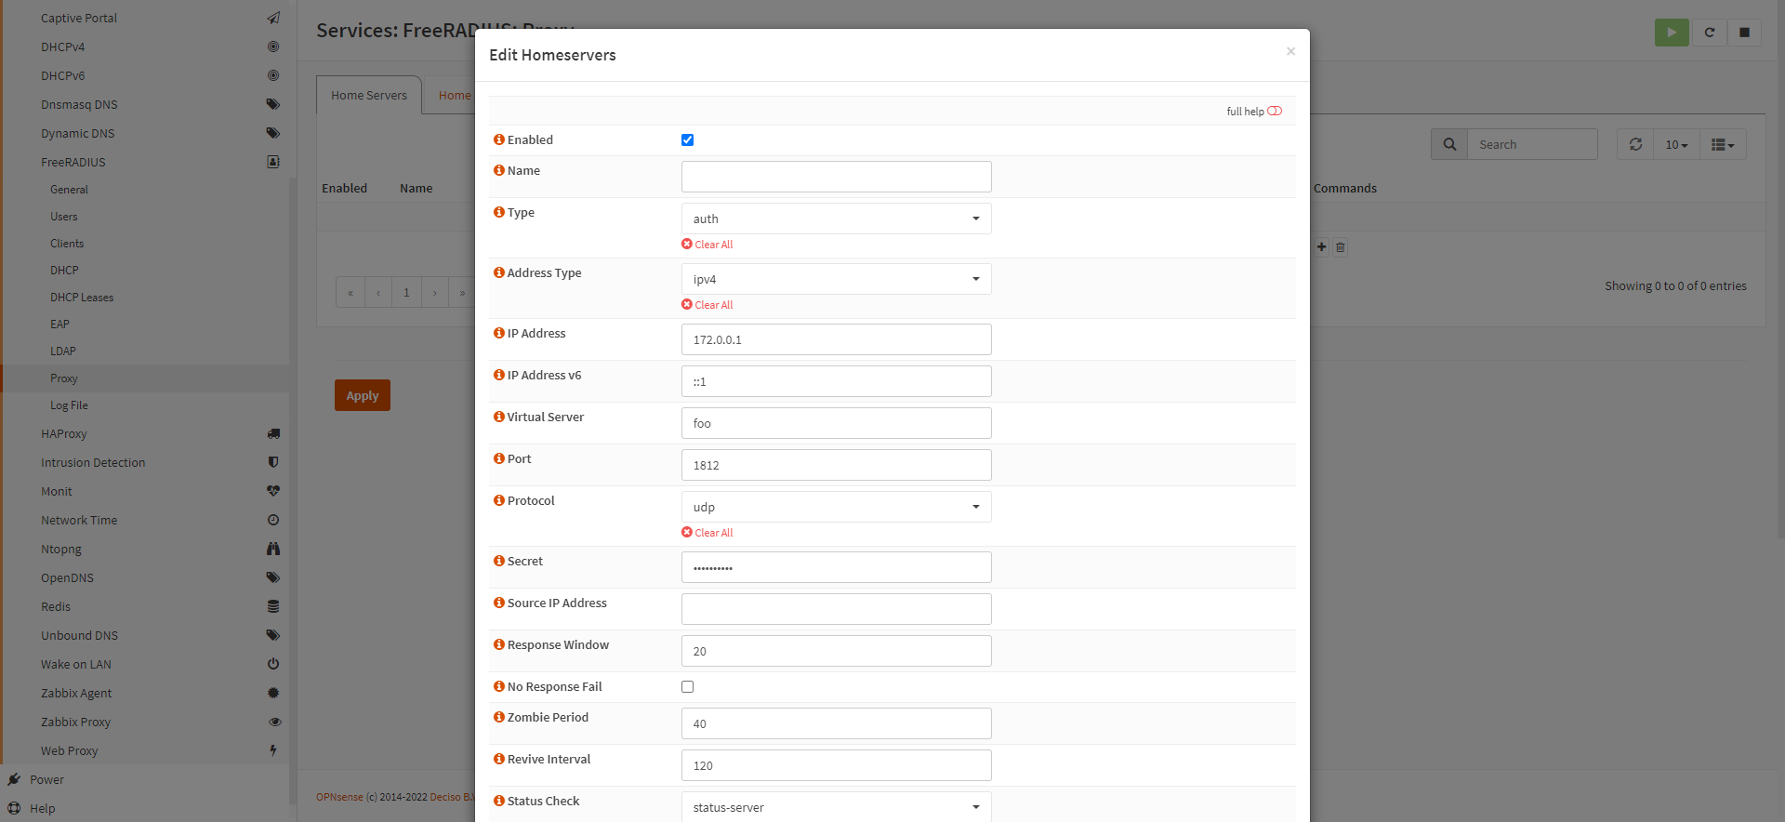Open the 10 rows-per-page dropdown
1785x822 pixels.
coord(1676,144)
